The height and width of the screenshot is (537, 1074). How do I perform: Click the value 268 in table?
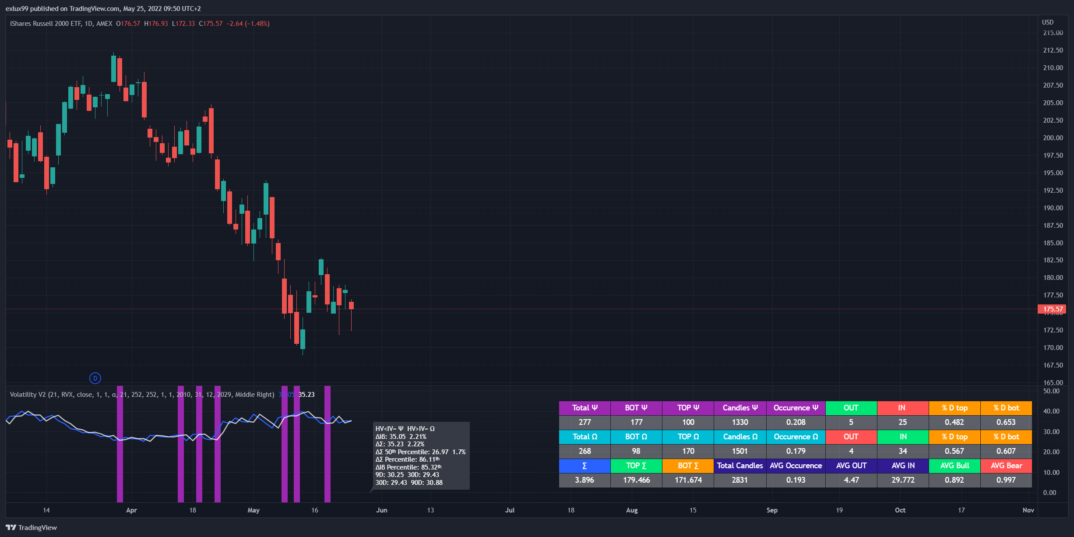(585, 451)
